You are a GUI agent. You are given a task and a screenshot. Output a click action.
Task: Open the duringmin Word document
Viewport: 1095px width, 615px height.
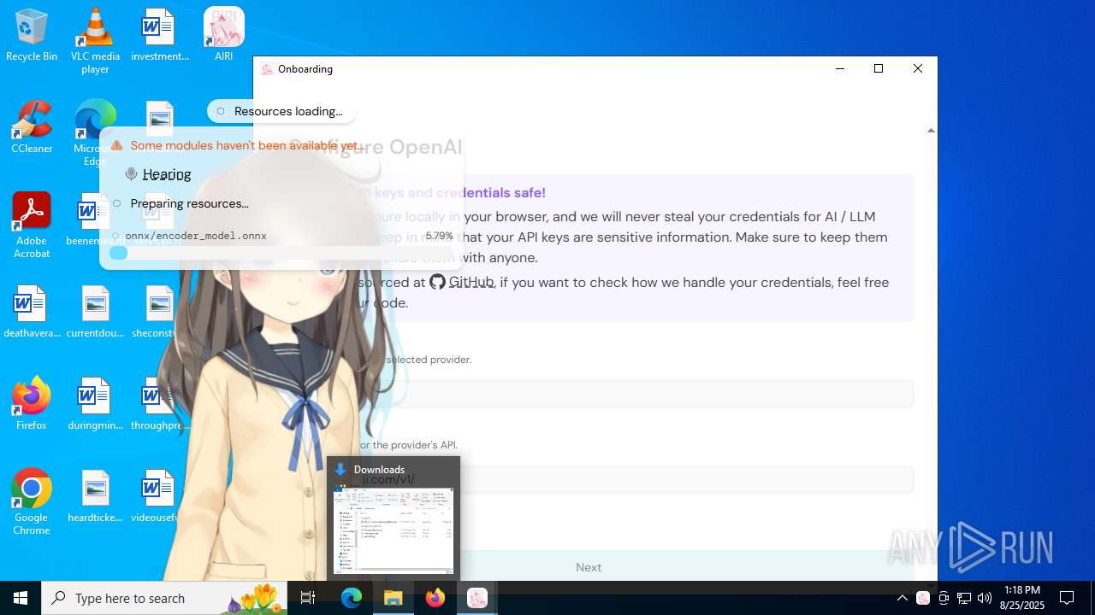[95, 404]
